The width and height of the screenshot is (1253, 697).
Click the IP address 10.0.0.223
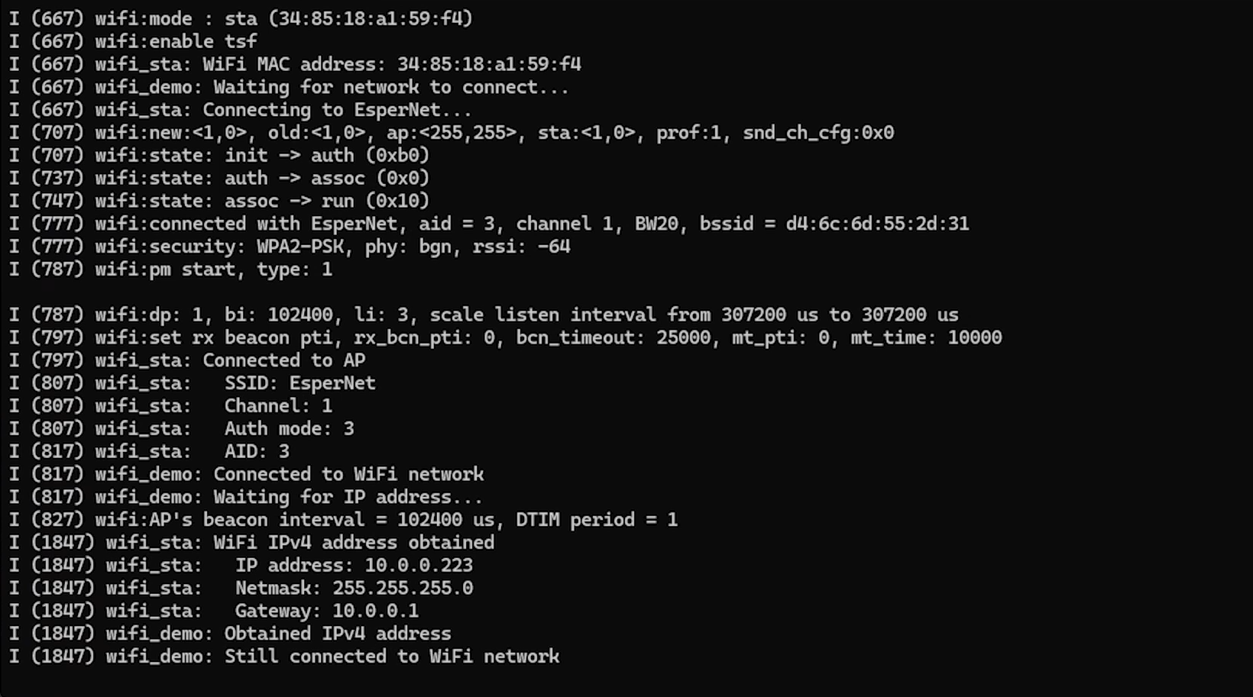pyautogui.click(x=419, y=566)
